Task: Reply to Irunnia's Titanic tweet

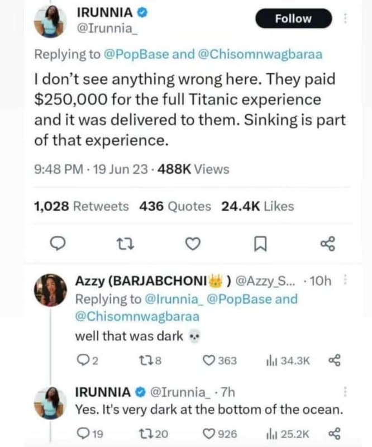Action: pyautogui.click(x=58, y=244)
